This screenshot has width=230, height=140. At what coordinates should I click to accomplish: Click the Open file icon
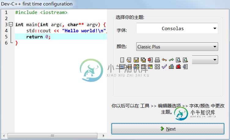coord(129,60)
